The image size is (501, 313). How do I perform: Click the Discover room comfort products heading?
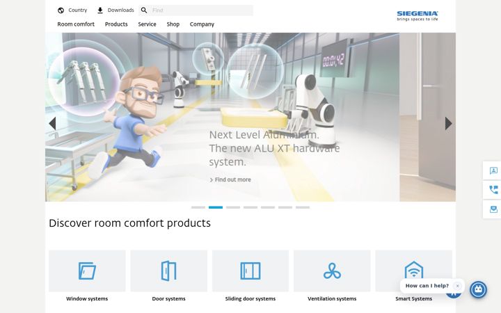point(129,223)
